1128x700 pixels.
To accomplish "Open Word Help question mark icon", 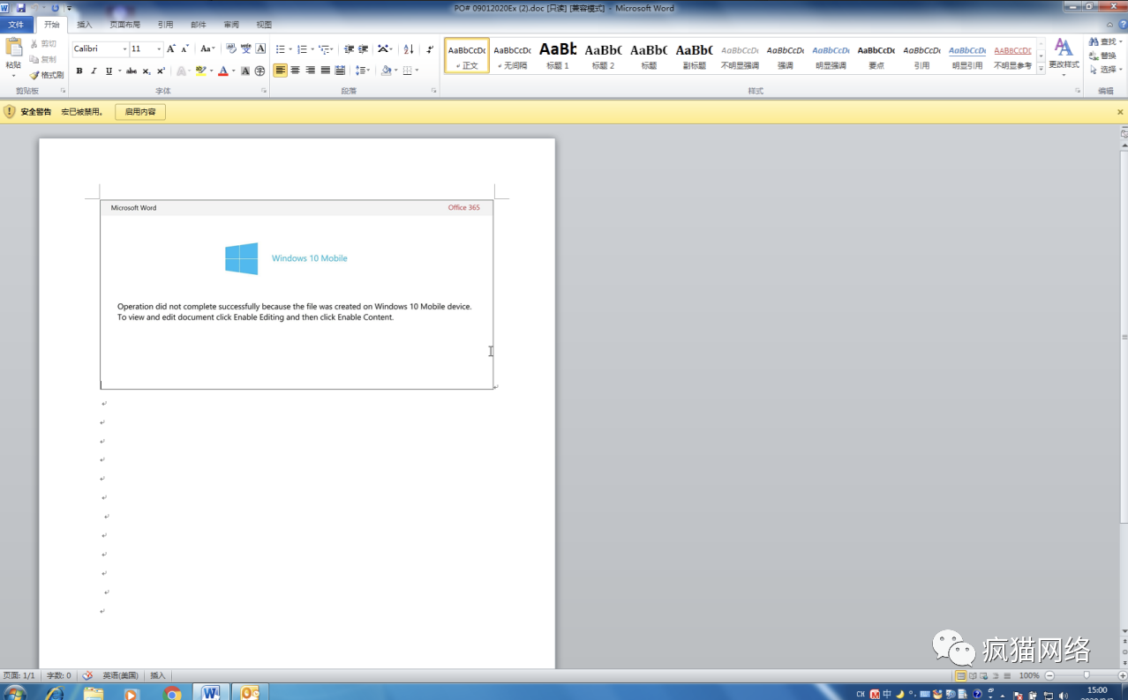I will (1121, 25).
